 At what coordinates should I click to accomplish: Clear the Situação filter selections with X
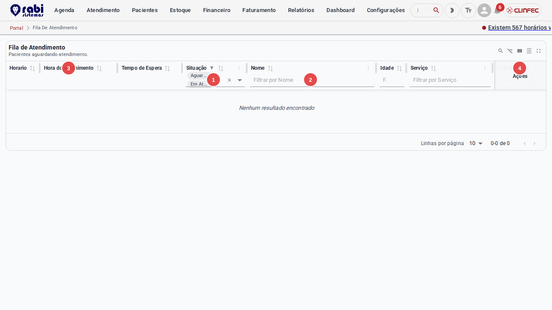pyautogui.click(x=229, y=80)
